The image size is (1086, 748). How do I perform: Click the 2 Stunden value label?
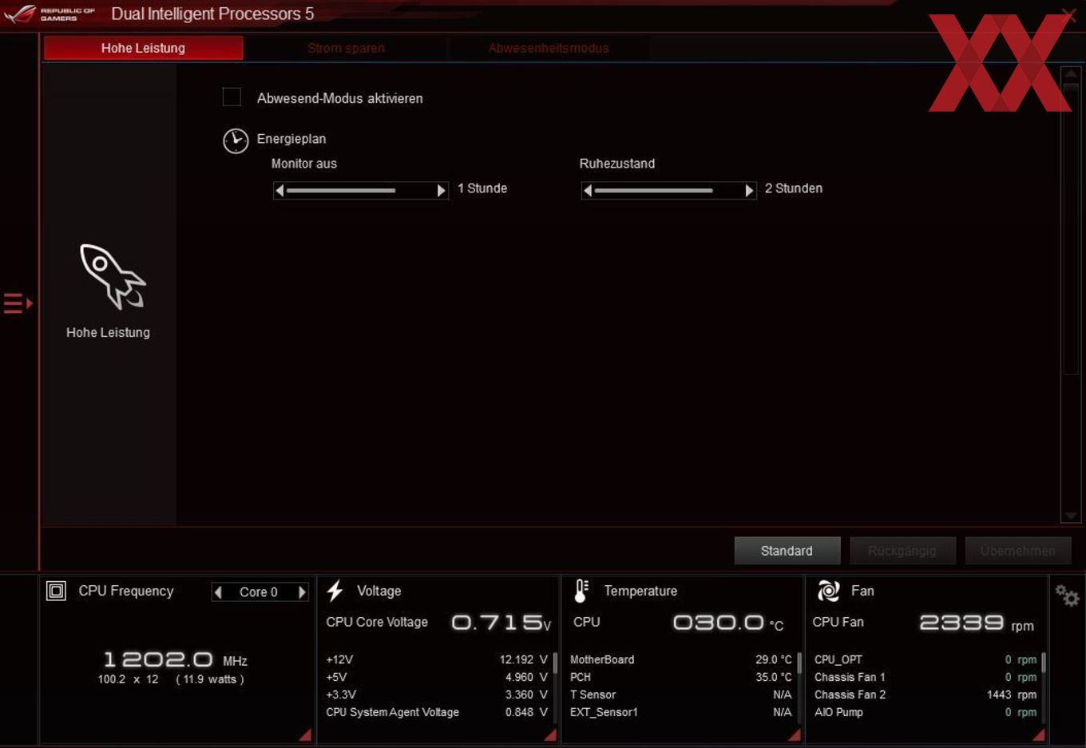(x=794, y=188)
